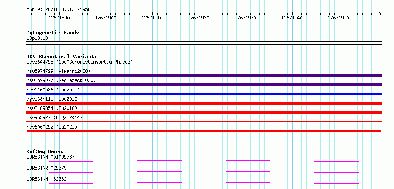Click the thin red line under nsv953977
This screenshot has height=189, width=394.
click(x=204, y=122)
